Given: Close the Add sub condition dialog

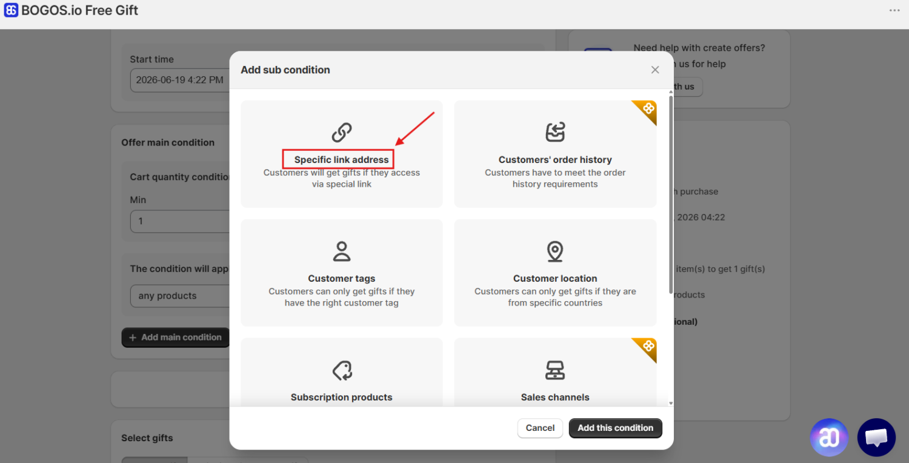Looking at the screenshot, I should point(655,70).
